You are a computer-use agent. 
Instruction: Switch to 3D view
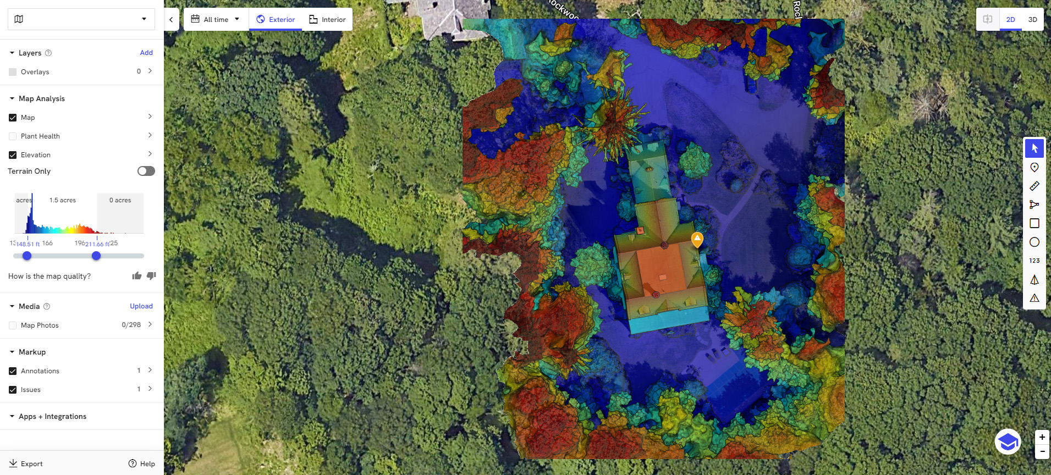coord(1032,19)
